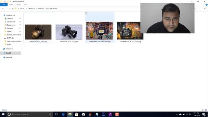Open the Share ribbon tab

pyautogui.click(x=19, y=5)
